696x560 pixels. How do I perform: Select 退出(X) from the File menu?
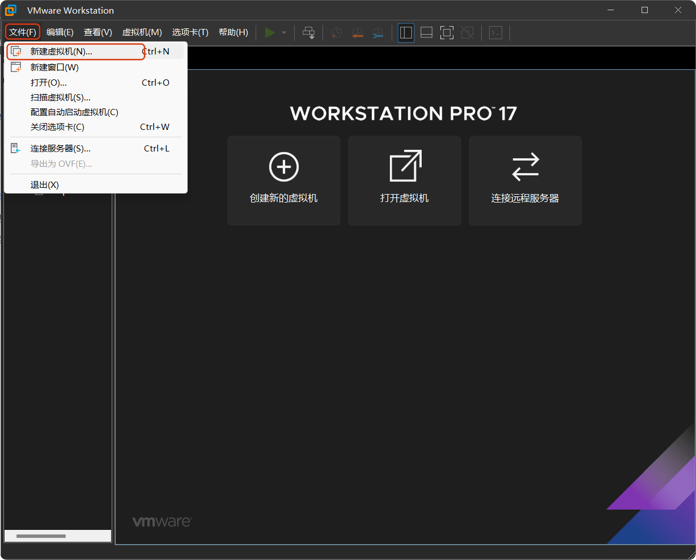tap(45, 185)
